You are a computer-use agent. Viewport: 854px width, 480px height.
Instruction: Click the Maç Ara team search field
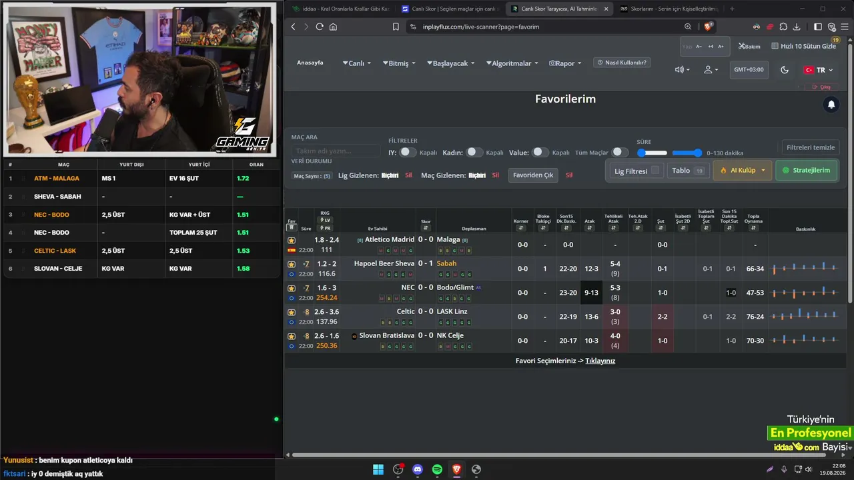pyautogui.click(x=336, y=151)
